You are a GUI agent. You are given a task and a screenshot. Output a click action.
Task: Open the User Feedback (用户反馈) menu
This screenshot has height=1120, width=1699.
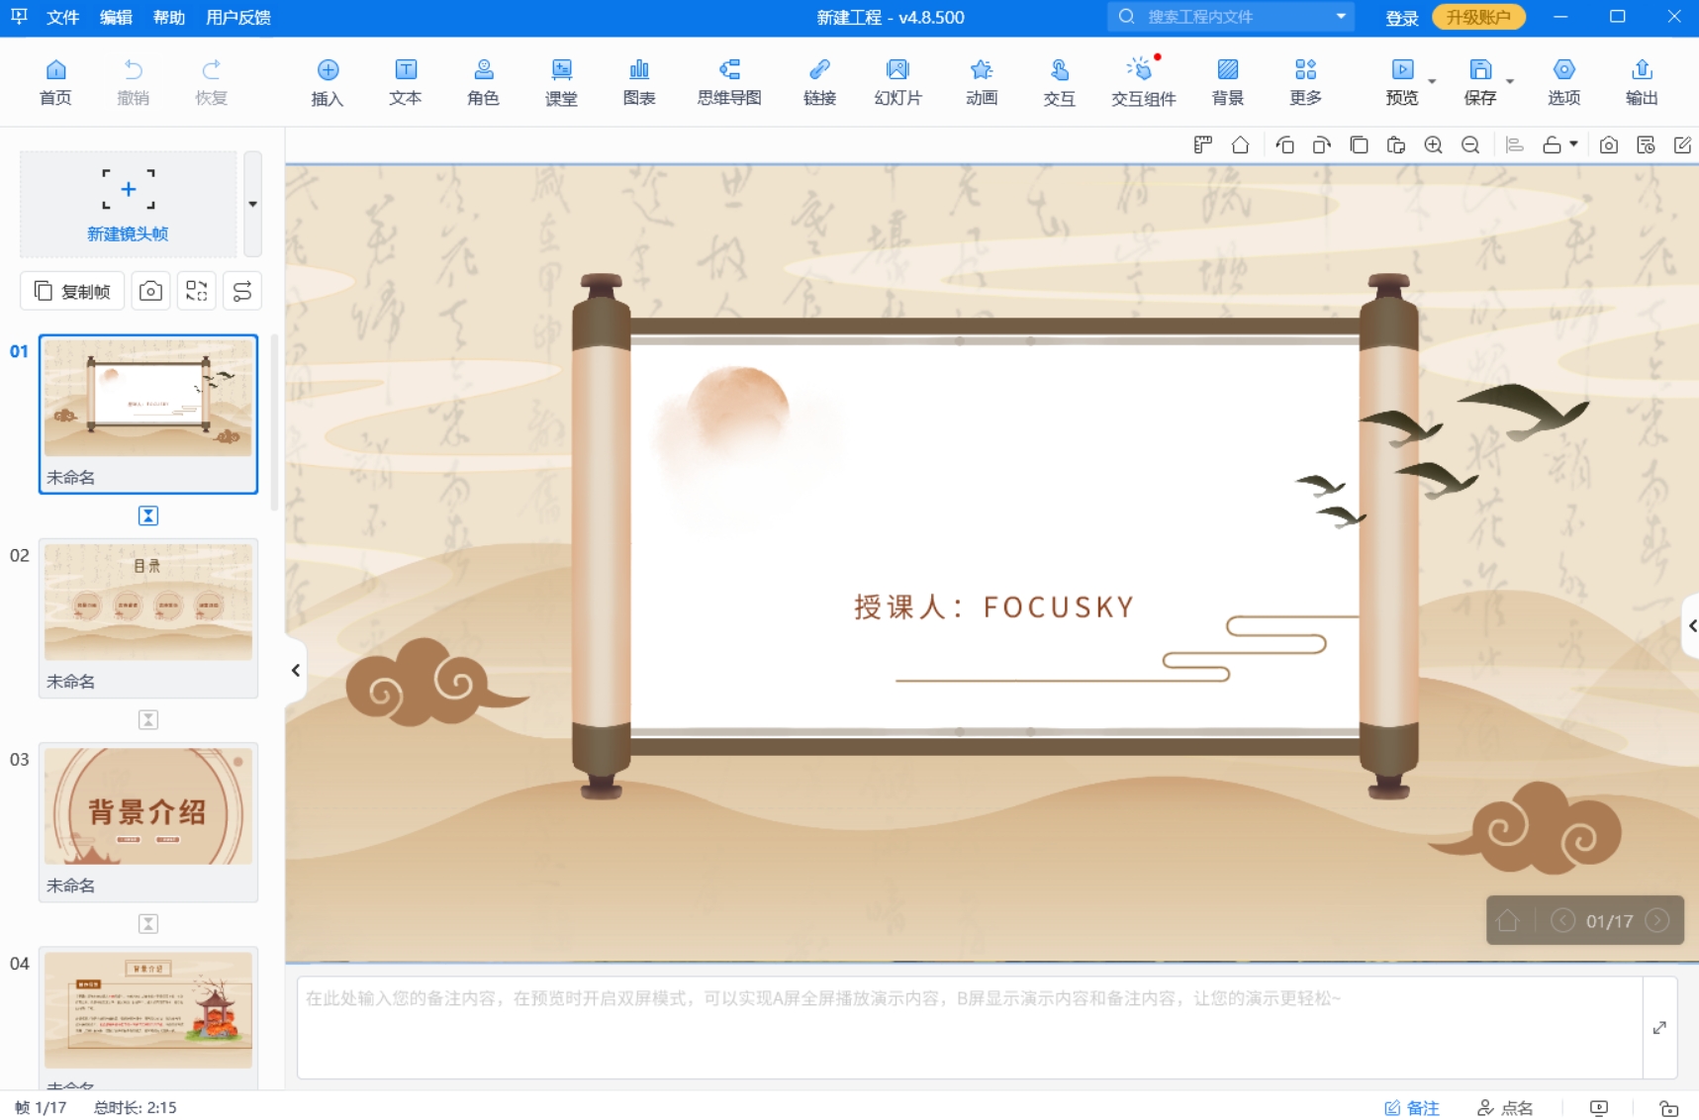238,17
